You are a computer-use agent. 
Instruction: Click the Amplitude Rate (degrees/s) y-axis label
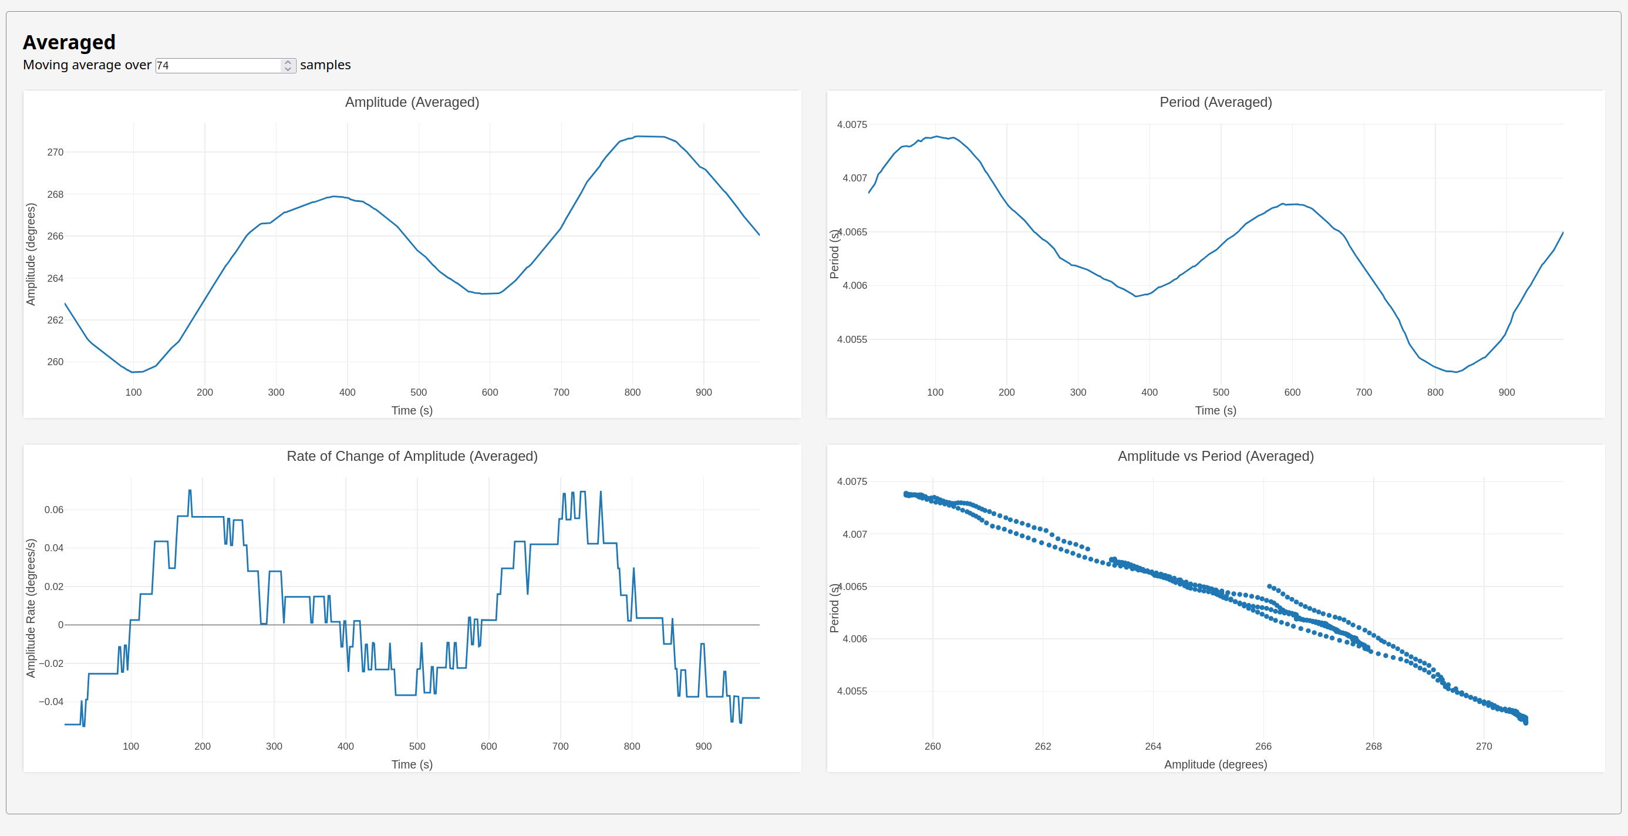(31, 608)
